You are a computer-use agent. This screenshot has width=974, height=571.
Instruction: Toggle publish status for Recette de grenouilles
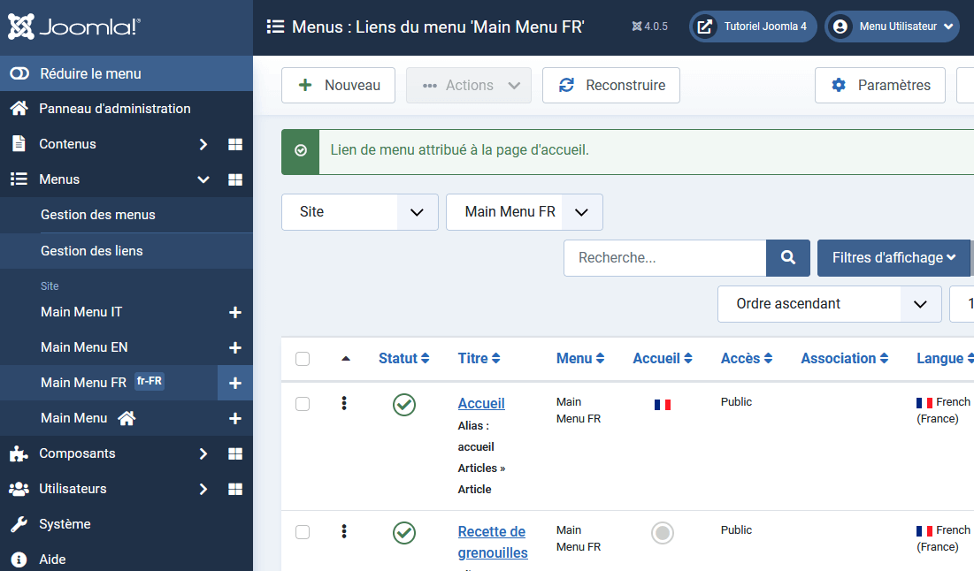coord(404,533)
